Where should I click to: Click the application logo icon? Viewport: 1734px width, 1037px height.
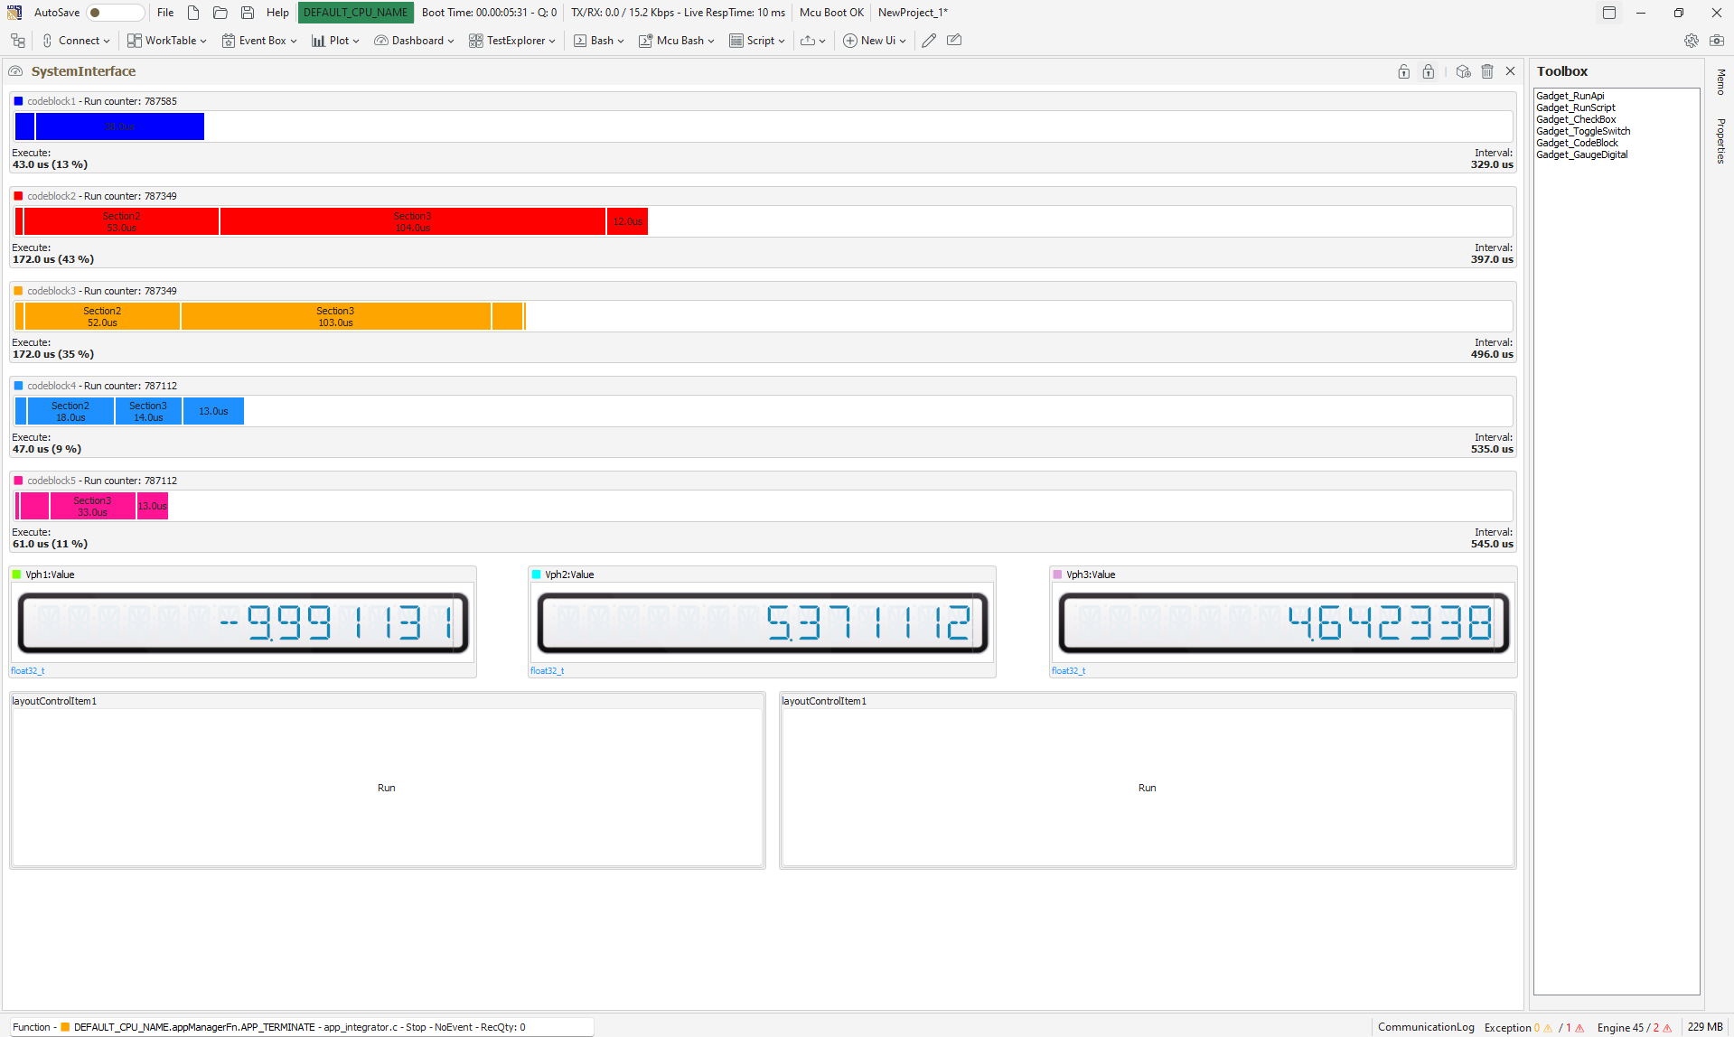click(14, 13)
